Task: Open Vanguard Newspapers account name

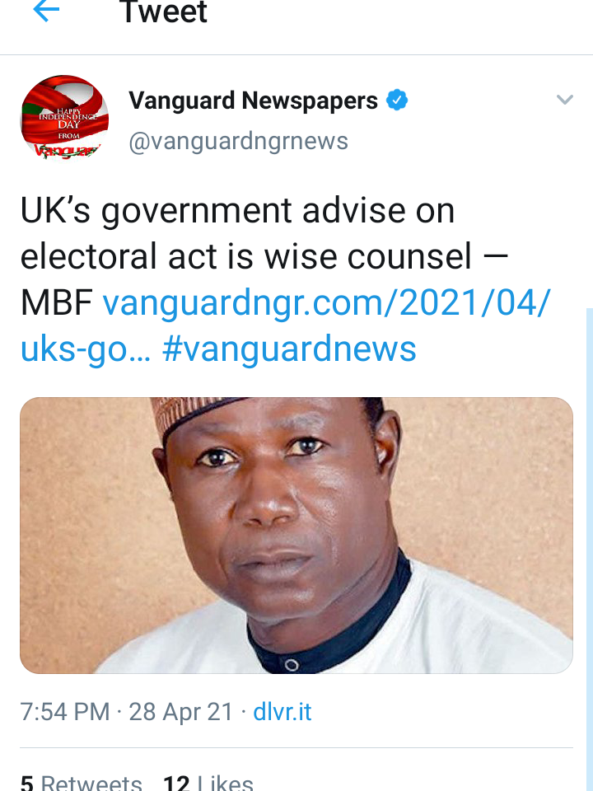Action: pos(253,101)
